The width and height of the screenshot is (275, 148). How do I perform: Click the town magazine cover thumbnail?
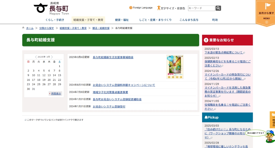[x=175, y=67]
